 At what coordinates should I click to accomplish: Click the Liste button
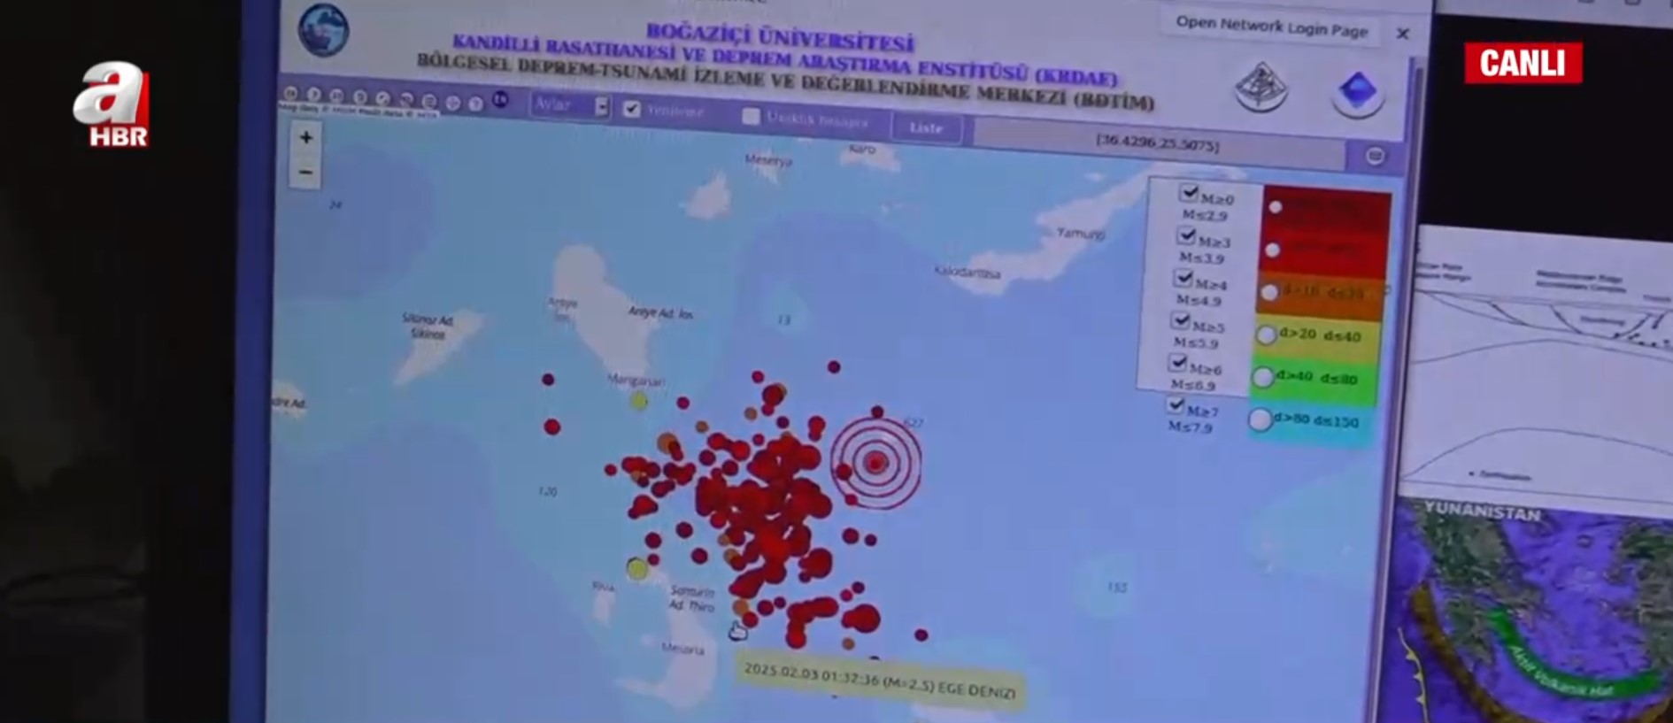[x=926, y=127]
